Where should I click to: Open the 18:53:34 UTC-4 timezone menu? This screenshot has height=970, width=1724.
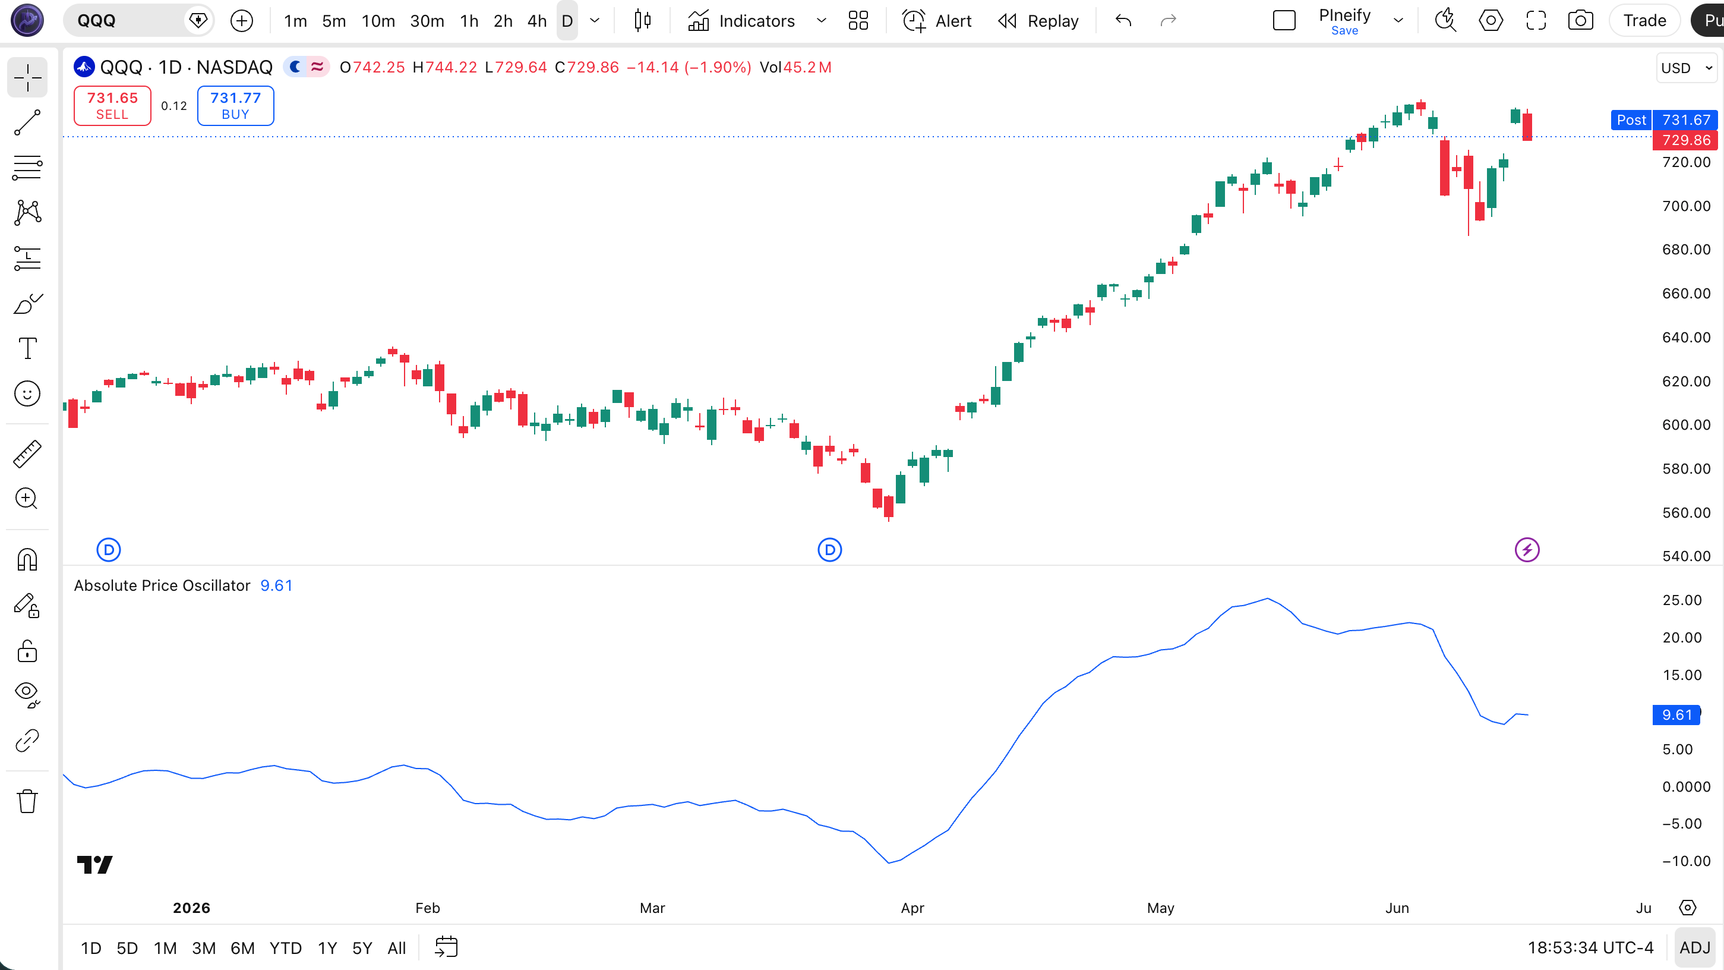tap(1590, 948)
